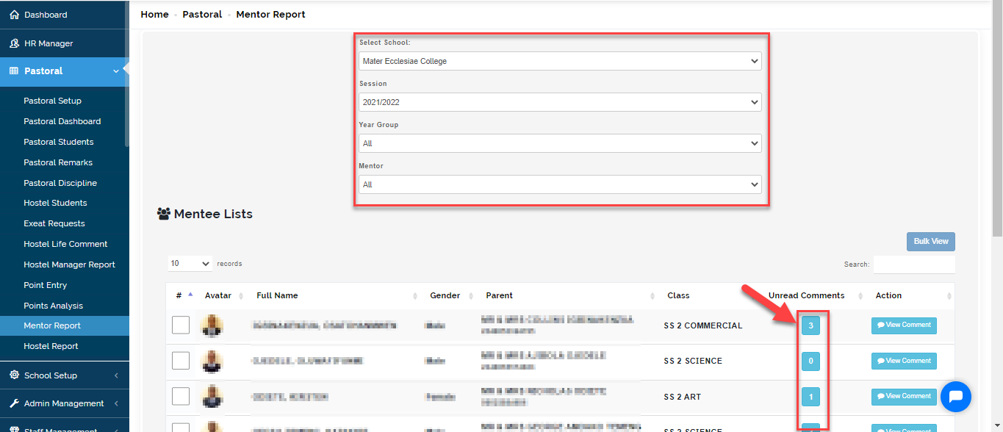Click the Unread Comments column header

[x=806, y=295]
